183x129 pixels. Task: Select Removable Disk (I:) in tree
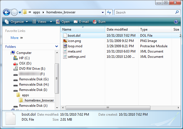[33, 90]
